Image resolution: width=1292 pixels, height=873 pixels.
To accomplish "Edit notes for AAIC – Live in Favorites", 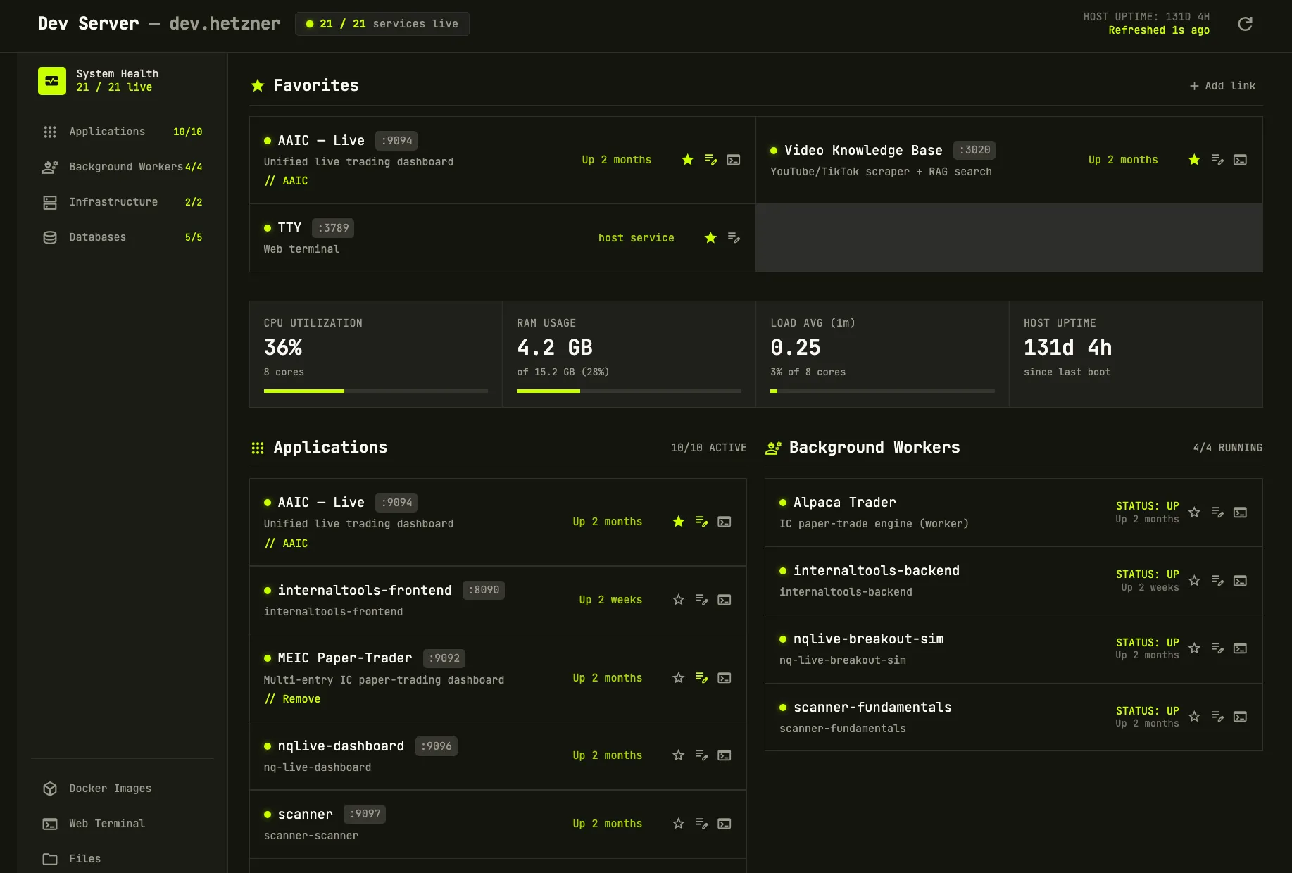I will coord(711,160).
